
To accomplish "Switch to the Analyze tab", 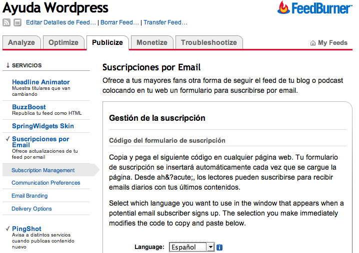I will (21, 43).
